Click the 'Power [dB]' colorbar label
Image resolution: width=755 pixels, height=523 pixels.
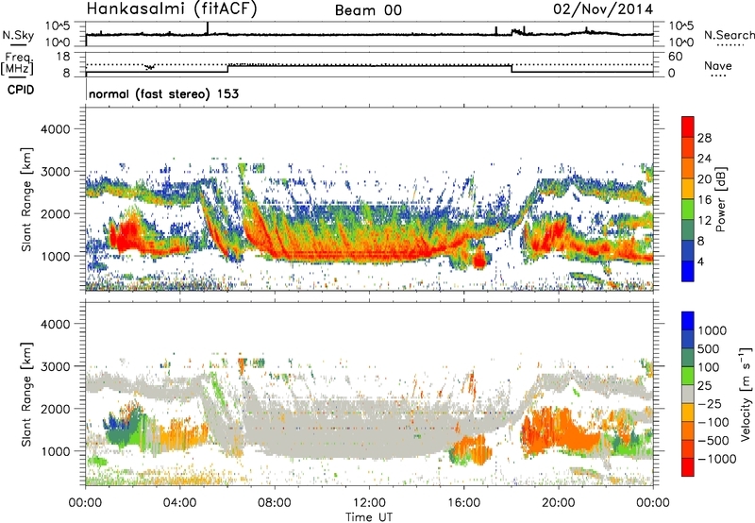click(x=721, y=199)
